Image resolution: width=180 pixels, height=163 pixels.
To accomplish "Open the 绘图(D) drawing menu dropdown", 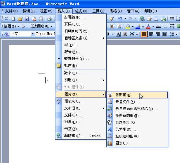I will (11, 26).
